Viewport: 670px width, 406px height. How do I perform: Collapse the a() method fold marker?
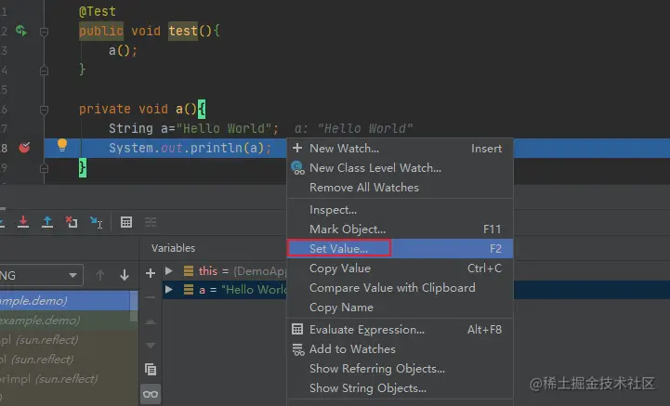[44, 110]
